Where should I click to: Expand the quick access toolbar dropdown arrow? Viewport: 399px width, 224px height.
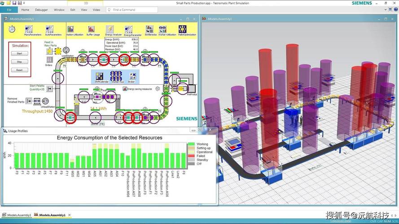24,3
